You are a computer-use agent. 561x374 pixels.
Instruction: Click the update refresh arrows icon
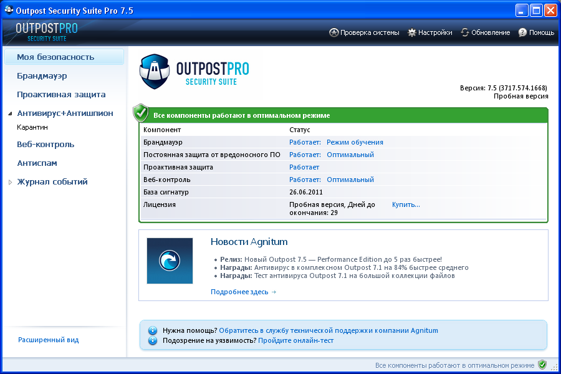point(465,32)
